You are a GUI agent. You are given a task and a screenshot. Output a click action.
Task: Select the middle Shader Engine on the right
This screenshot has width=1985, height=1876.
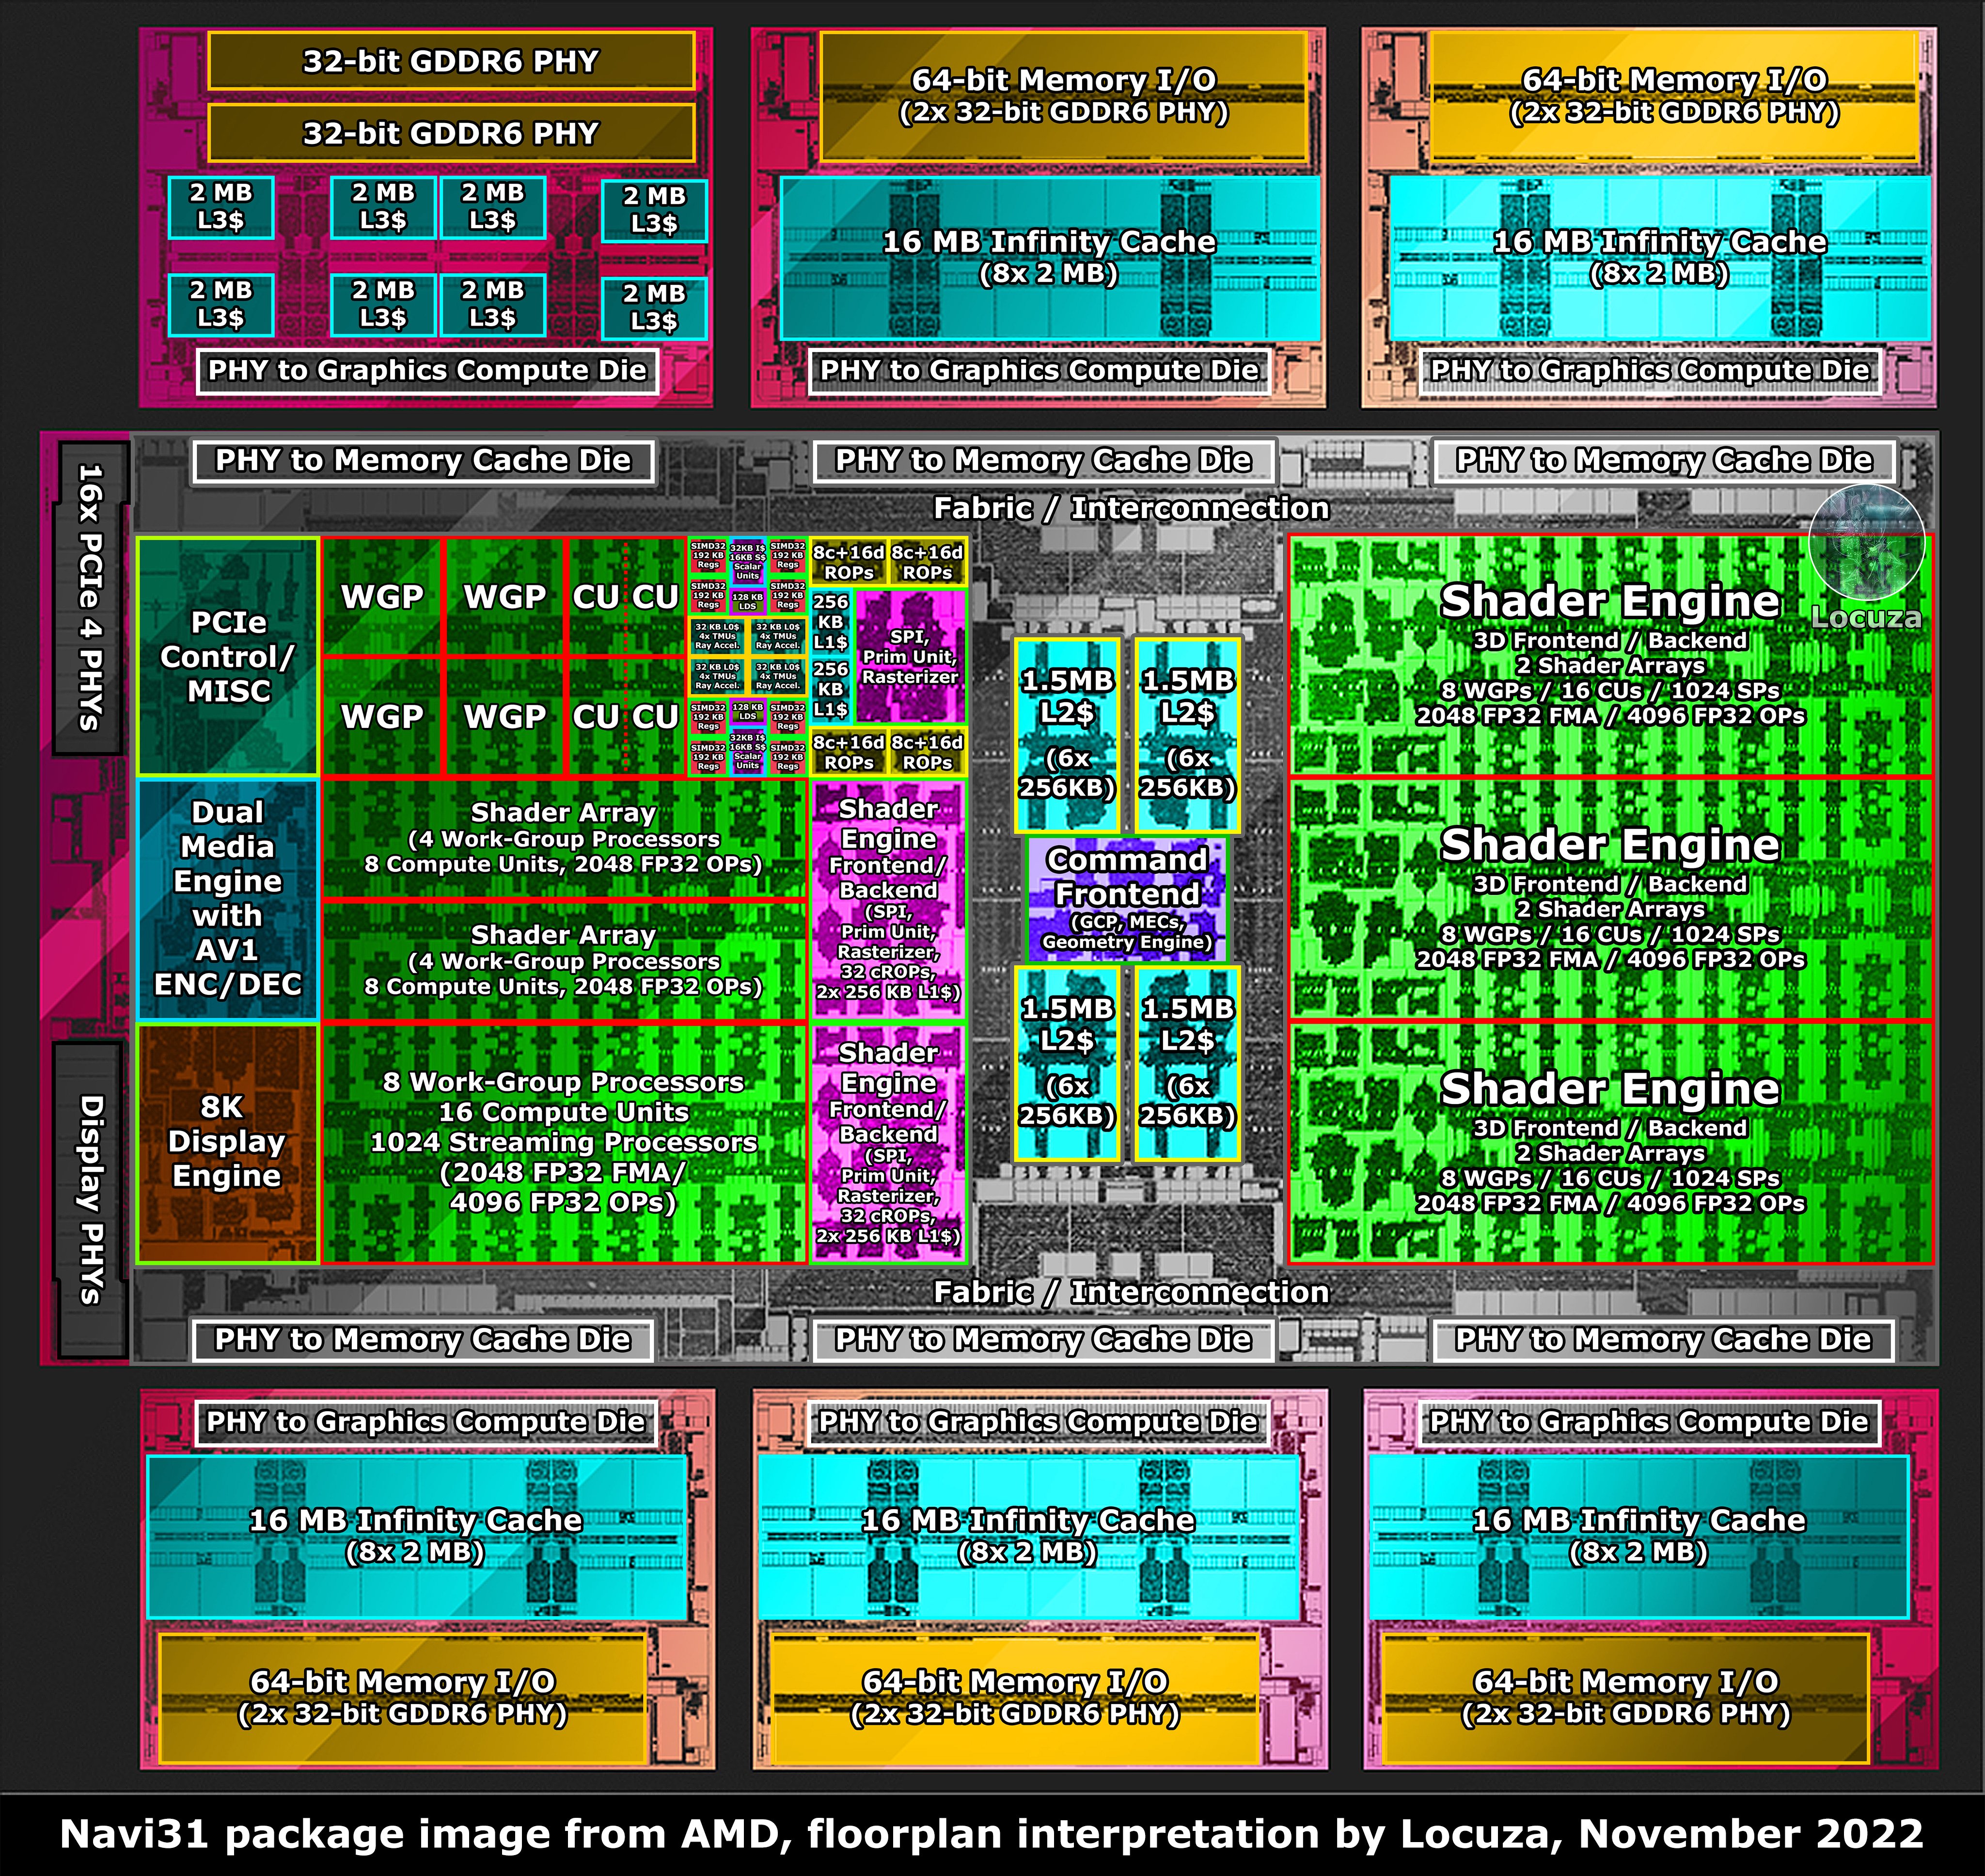click(x=1610, y=899)
